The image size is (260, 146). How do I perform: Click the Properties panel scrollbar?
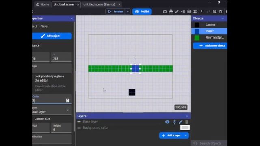point(74,76)
